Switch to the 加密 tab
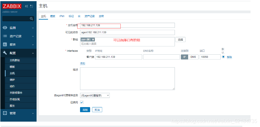Image resolution: width=260 pixels, height=127 pixels. [x=101, y=16]
